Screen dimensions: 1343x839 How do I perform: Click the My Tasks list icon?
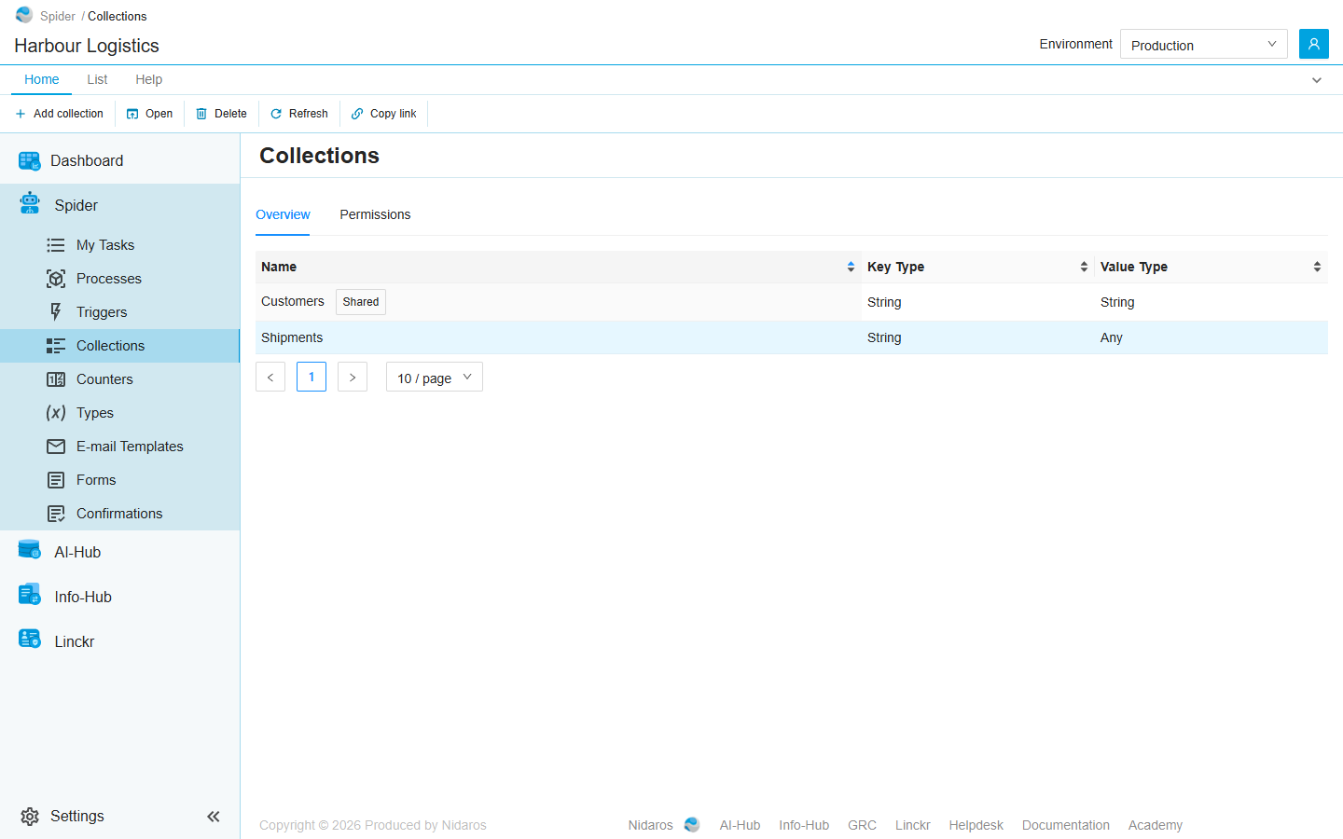[x=56, y=245]
